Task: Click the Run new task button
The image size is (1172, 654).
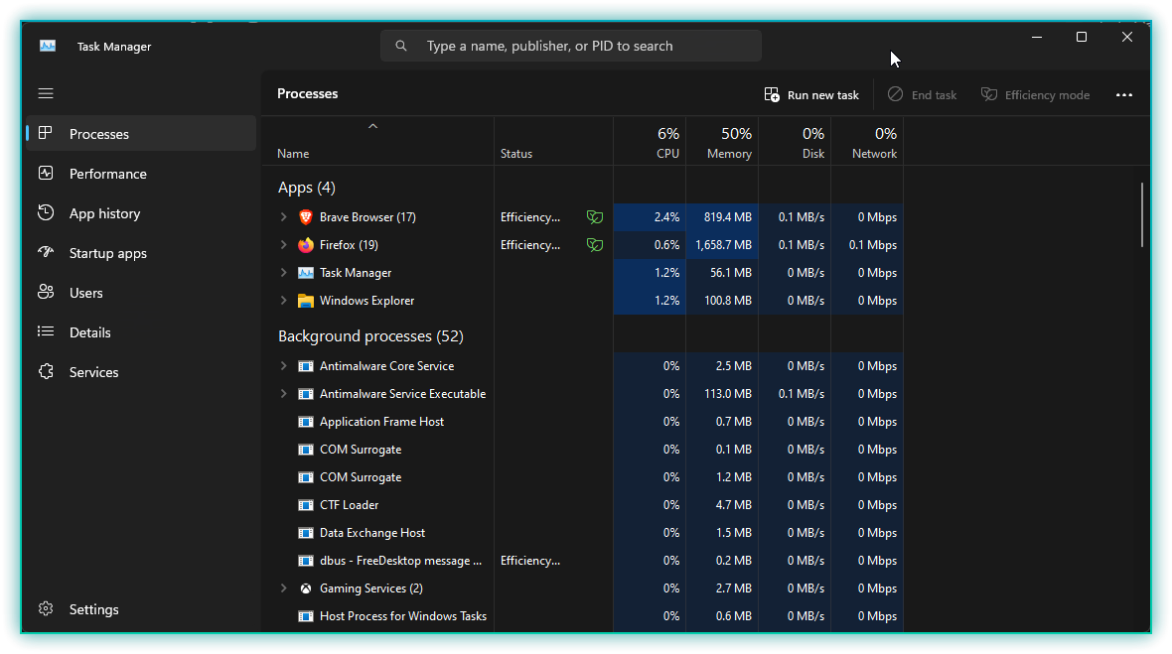Action: point(811,95)
